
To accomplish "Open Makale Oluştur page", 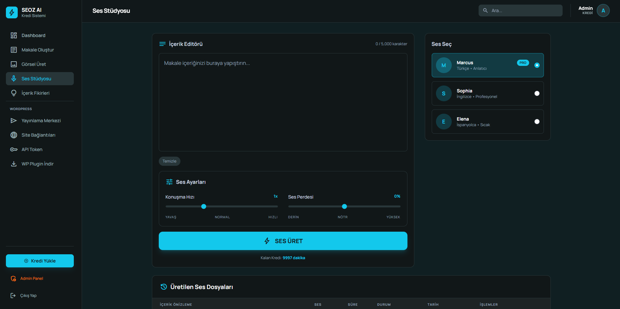I will tap(40, 50).
